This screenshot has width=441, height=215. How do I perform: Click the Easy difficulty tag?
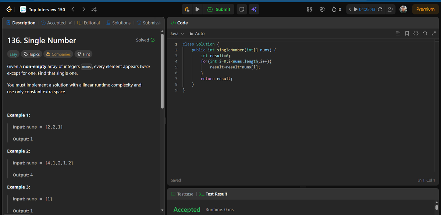click(13, 54)
